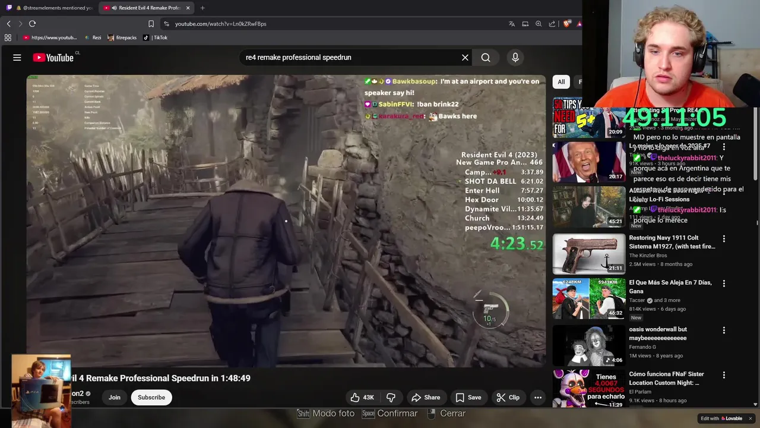Select the All filter chip
Image resolution: width=760 pixels, height=428 pixels.
coord(561,81)
